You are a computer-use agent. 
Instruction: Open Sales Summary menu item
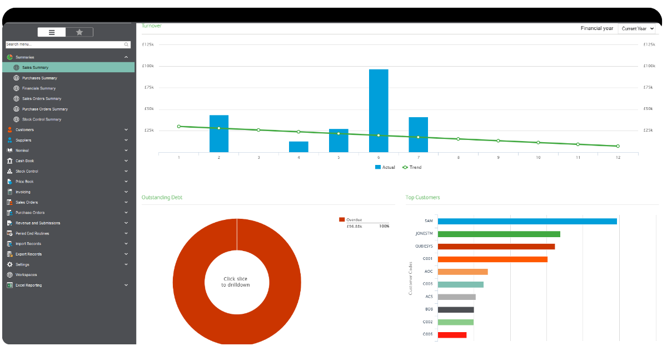pyautogui.click(x=68, y=68)
